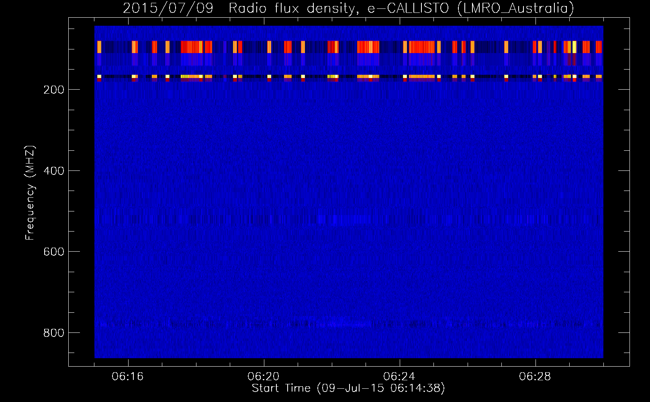The image size is (650, 402).
Task: Select the "200" frequency tick label
Action: pos(54,90)
